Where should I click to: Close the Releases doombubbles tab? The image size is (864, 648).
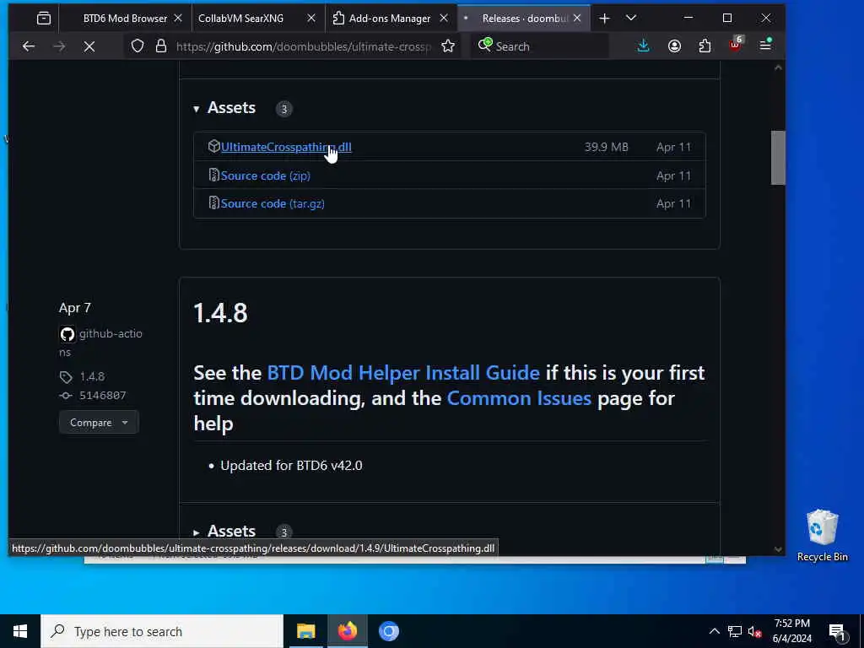577,19
